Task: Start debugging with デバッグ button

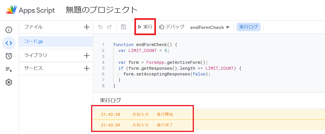Action: (x=172, y=27)
